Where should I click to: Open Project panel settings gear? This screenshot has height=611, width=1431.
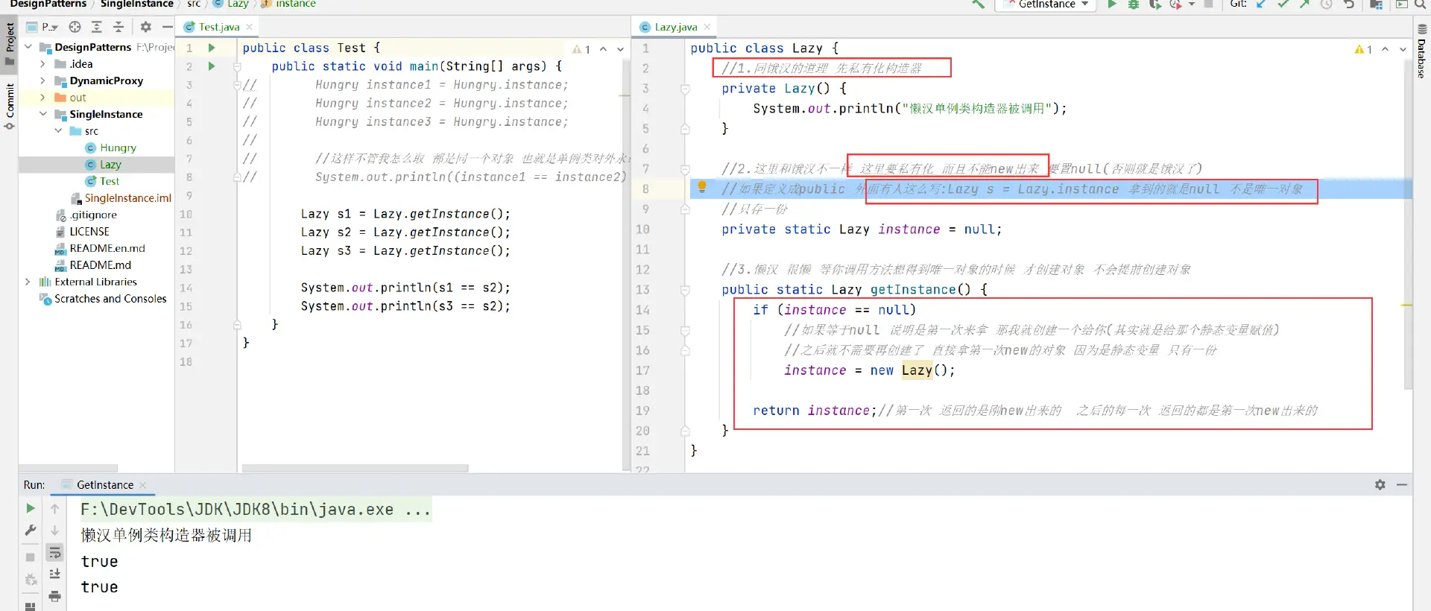pos(146,27)
